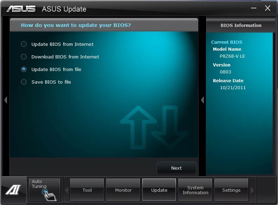
Task: Click the BIOS Information panel header
Action: [241, 25]
